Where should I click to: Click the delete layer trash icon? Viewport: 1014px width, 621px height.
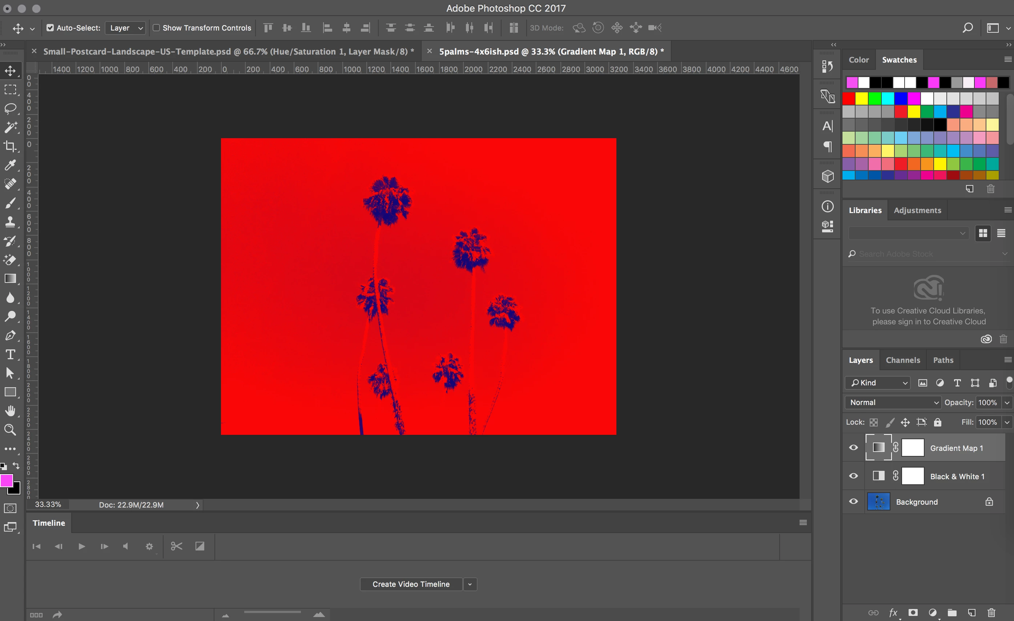coord(991,613)
